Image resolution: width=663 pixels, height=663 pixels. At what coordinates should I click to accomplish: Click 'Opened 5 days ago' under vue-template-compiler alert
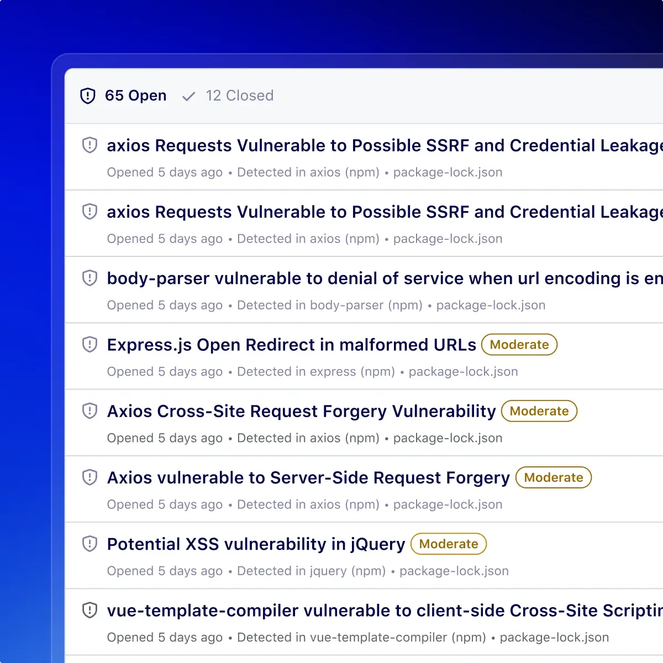pos(165,637)
